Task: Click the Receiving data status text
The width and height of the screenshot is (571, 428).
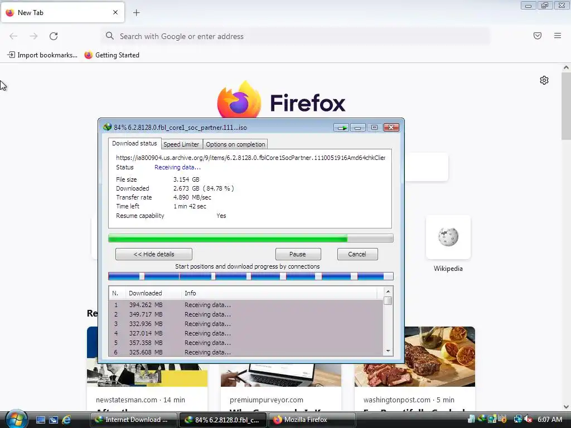Action: tap(177, 167)
